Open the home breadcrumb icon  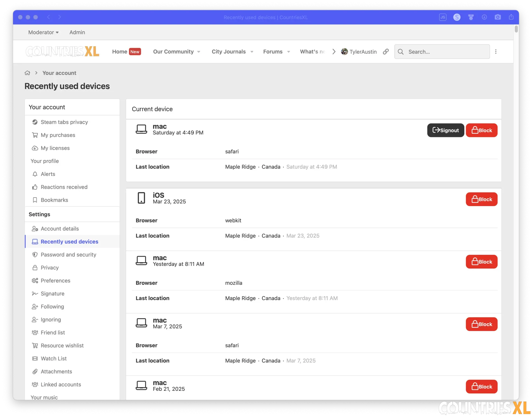27,73
